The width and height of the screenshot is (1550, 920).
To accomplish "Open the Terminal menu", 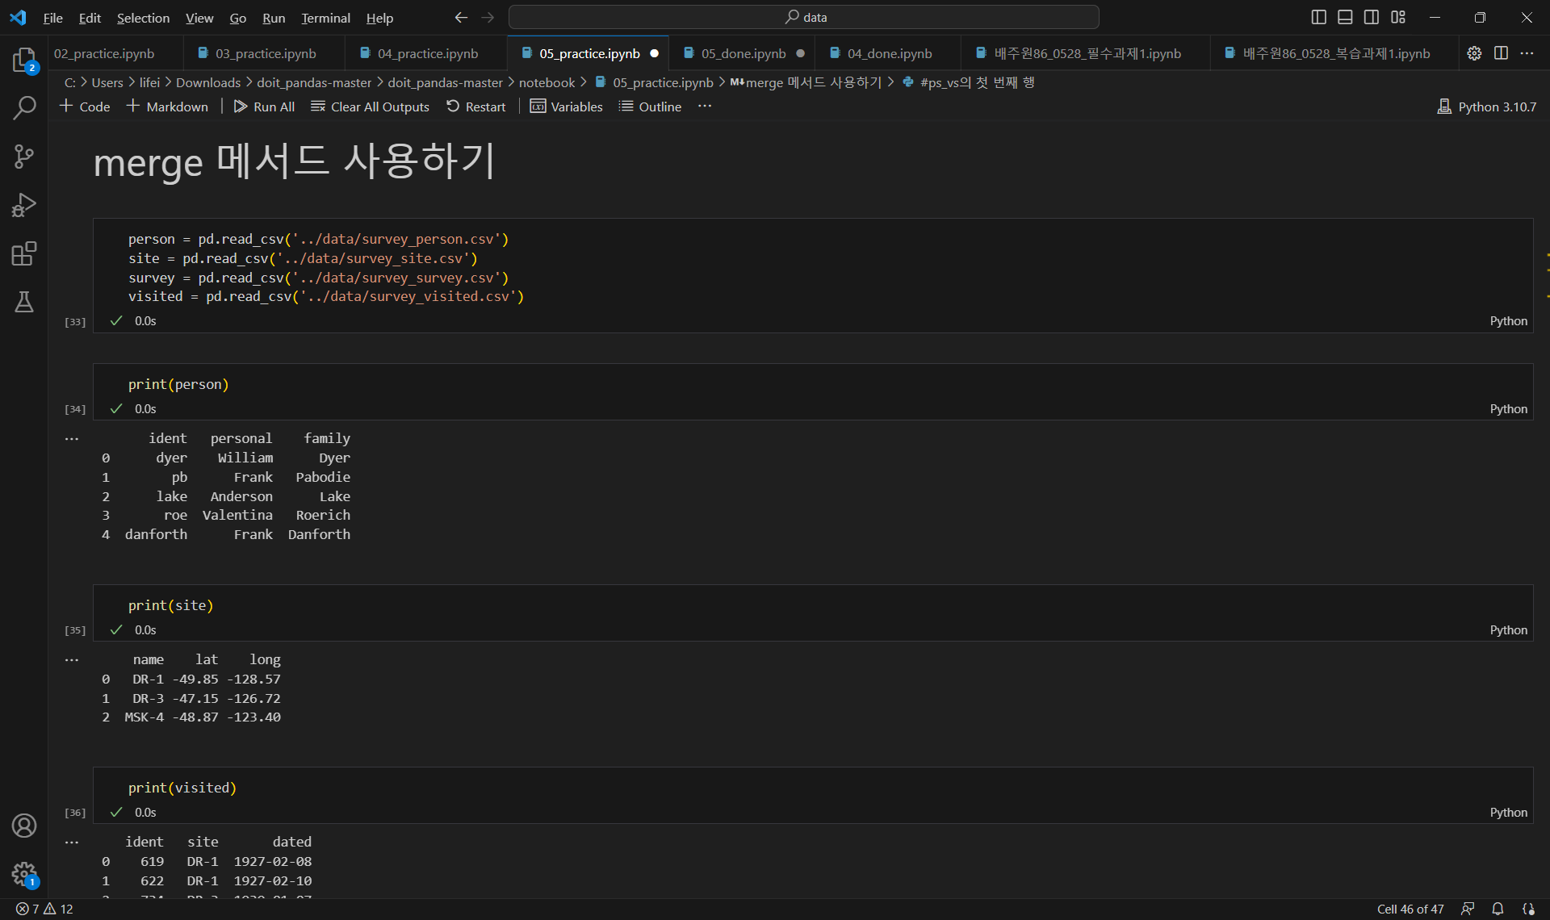I will point(325,18).
